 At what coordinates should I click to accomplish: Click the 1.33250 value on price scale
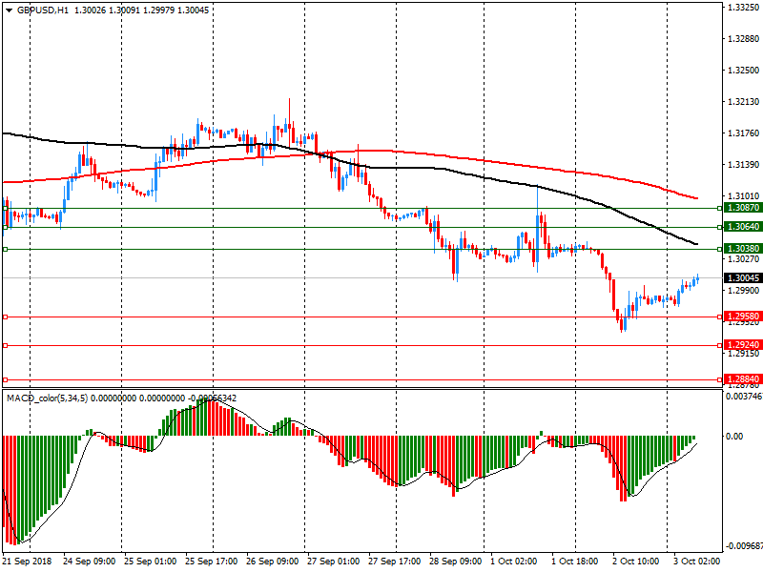(742, 8)
